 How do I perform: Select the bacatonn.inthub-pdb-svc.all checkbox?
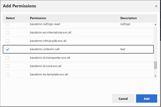pos(7,41)
